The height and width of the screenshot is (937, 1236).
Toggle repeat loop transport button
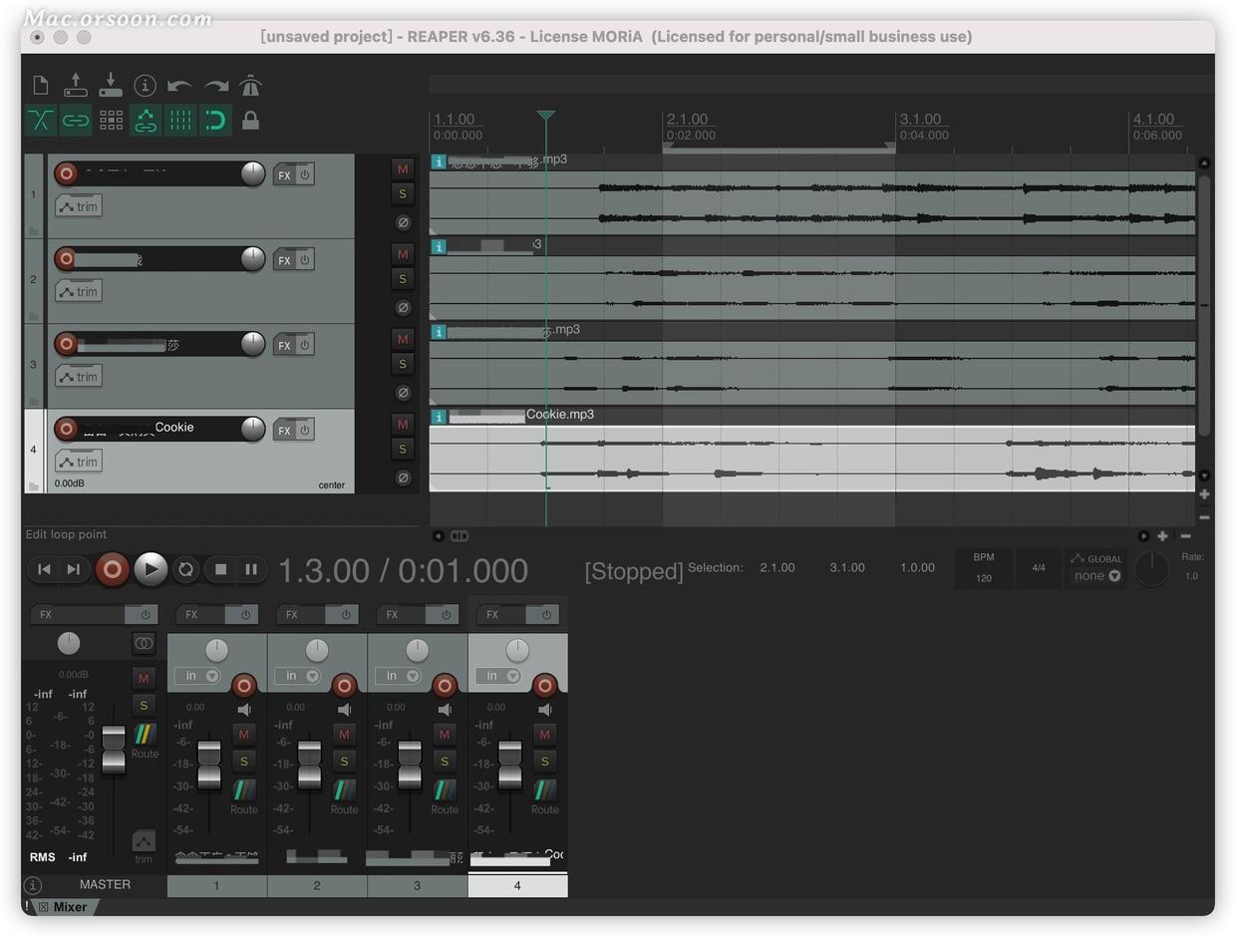click(x=185, y=569)
